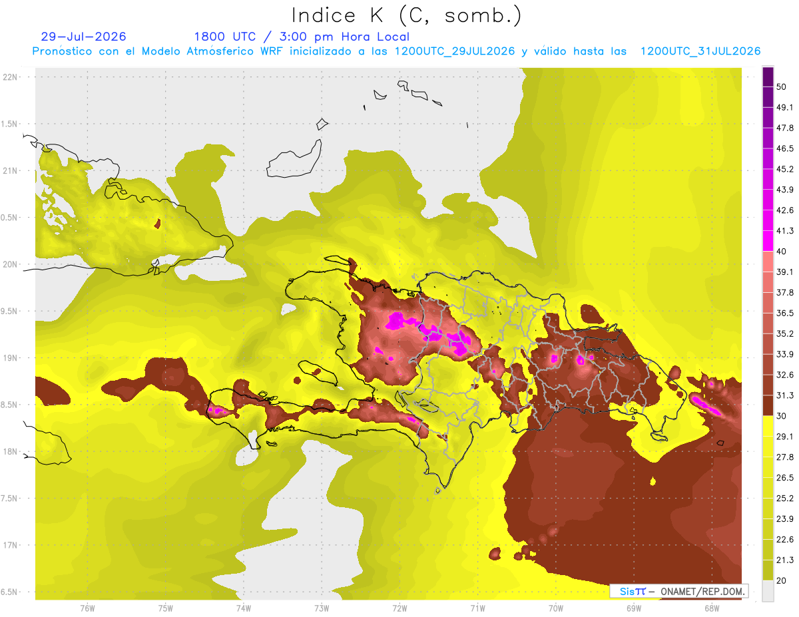Click the colorbar label "37.8"
The image size is (799, 617).
click(x=786, y=293)
